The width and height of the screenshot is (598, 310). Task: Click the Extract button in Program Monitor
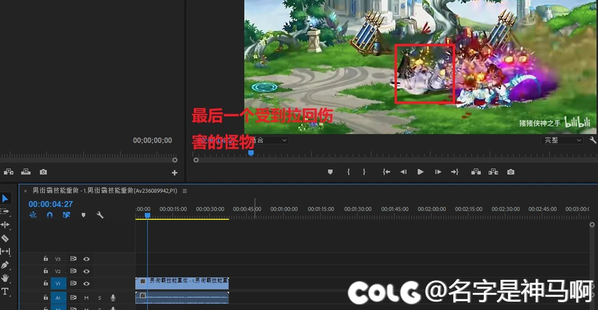pyautogui.click(x=493, y=172)
